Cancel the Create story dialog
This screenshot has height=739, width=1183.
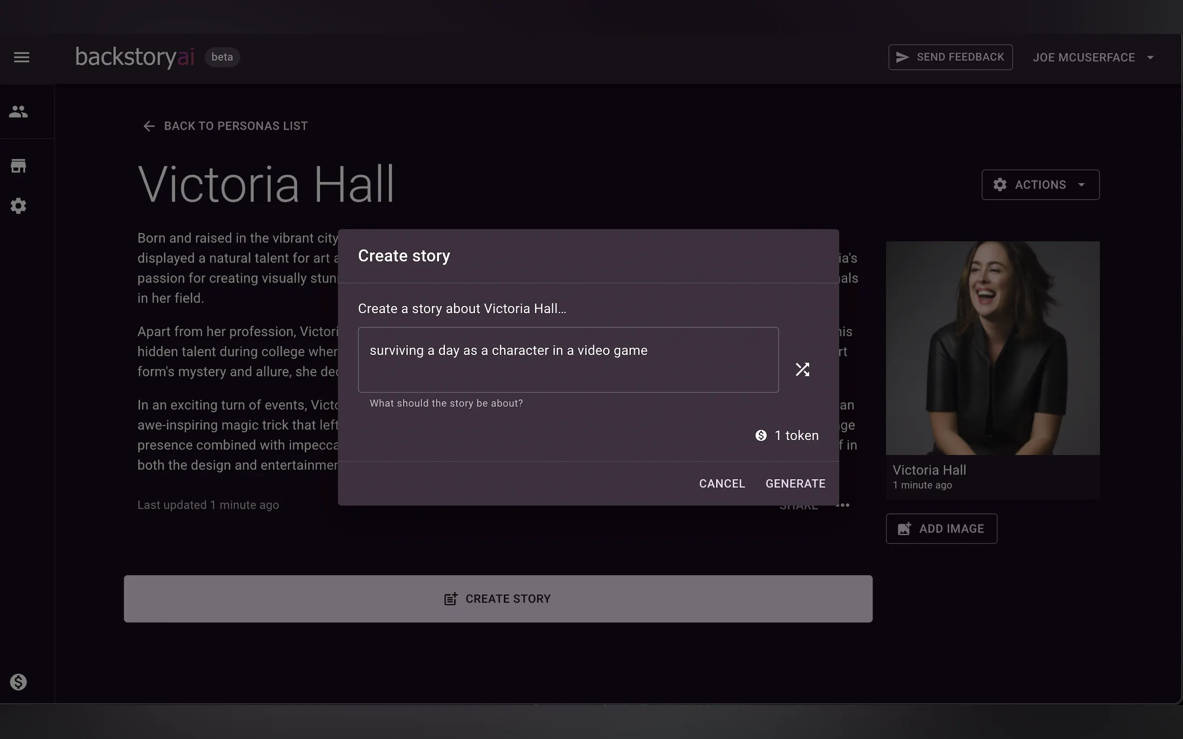coord(722,483)
